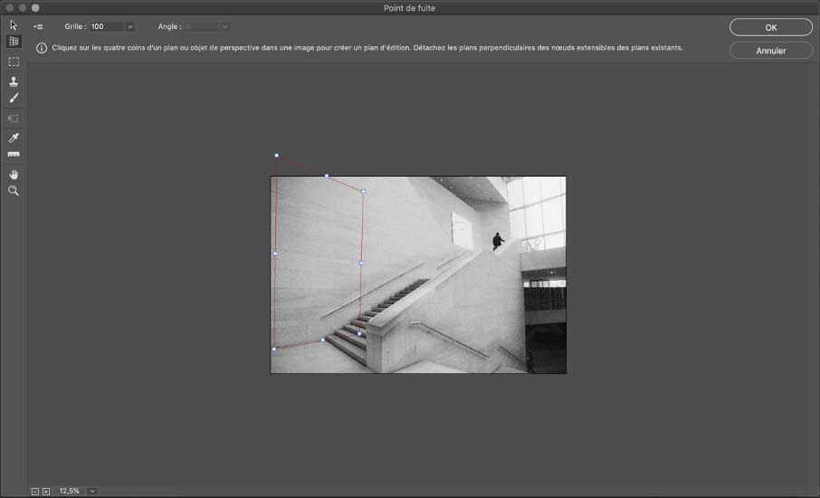Open the Vanishing Point settings flyout menu
Screen dimensions: 820x498
click(x=38, y=27)
